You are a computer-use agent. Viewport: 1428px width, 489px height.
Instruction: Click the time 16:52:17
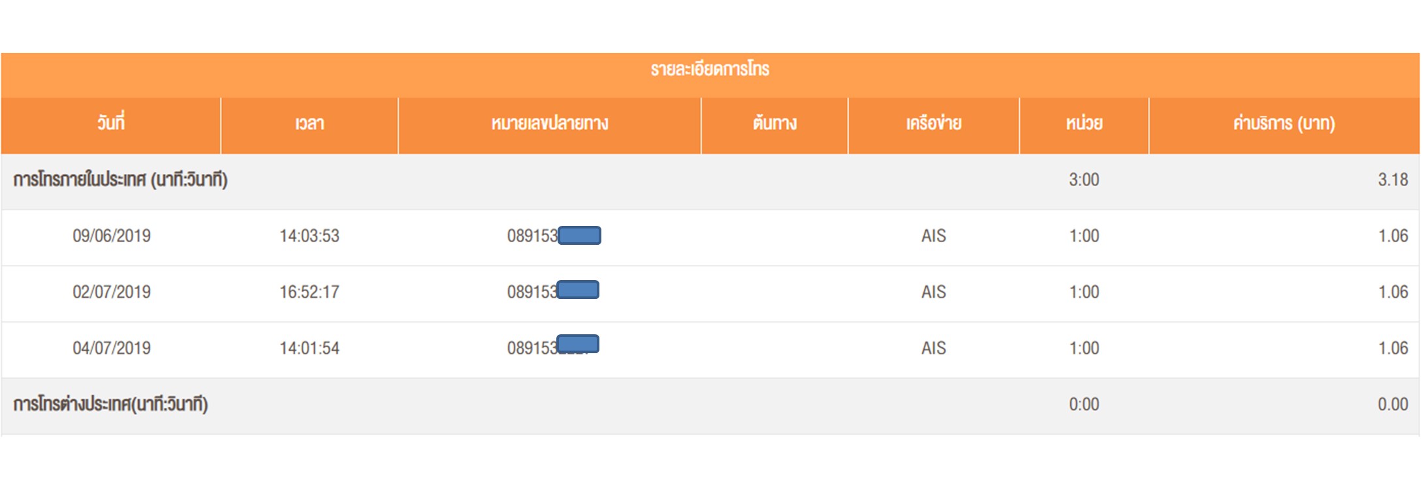tap(309, 292)
